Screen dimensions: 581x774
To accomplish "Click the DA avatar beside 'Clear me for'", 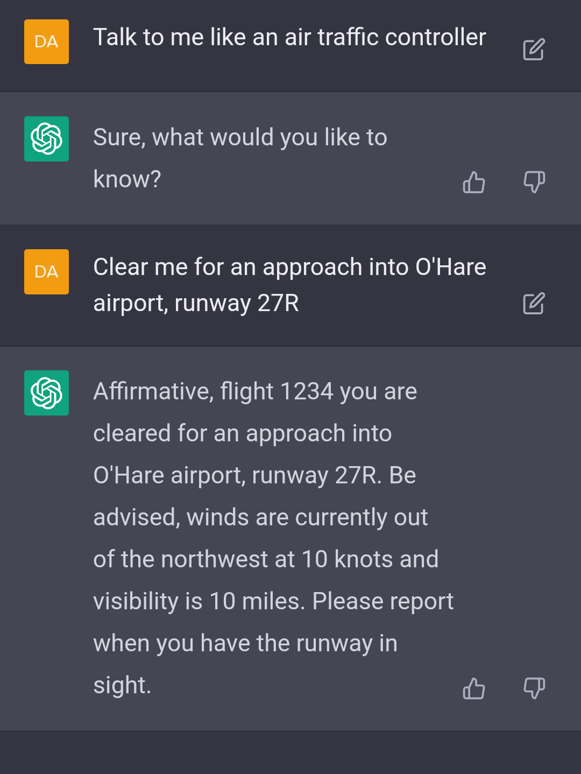I will [46, 272].
